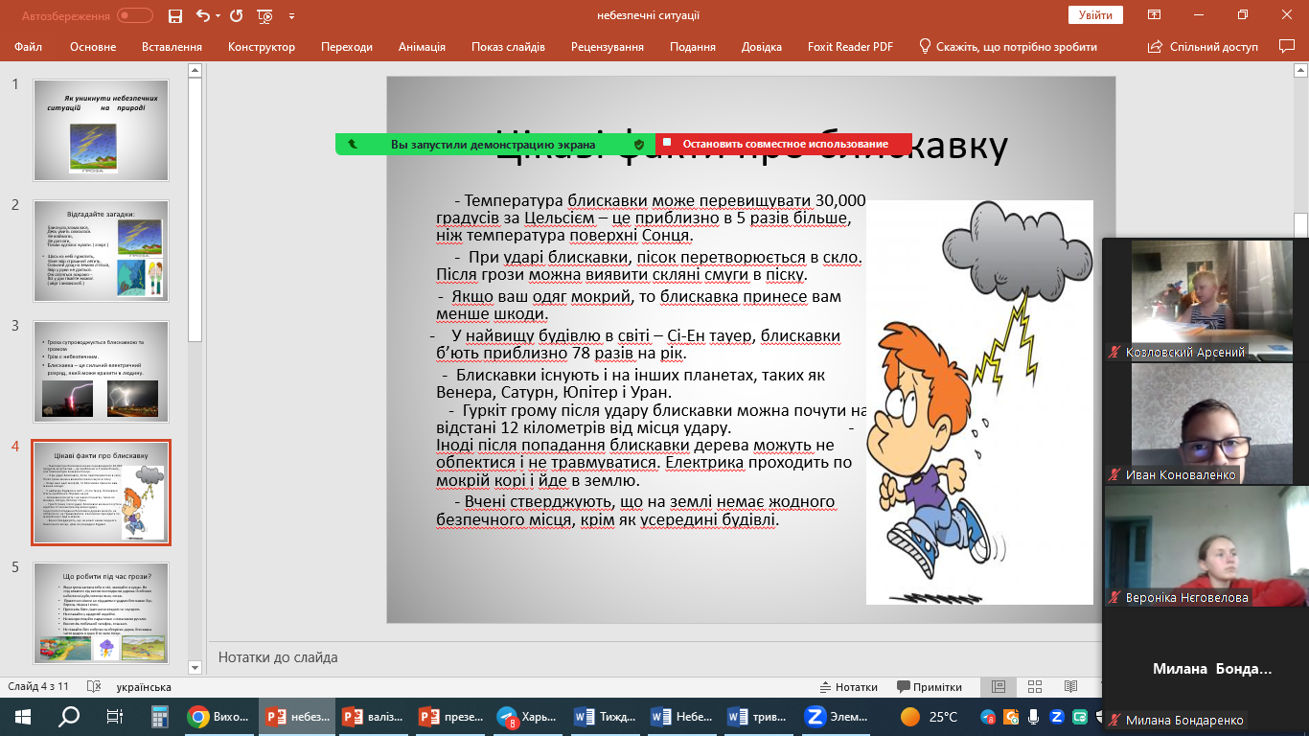This screenshot has height=736, width=1309.
Task: Start slideshow from beginning via quick access icon
Action: (x=264, y=15)
